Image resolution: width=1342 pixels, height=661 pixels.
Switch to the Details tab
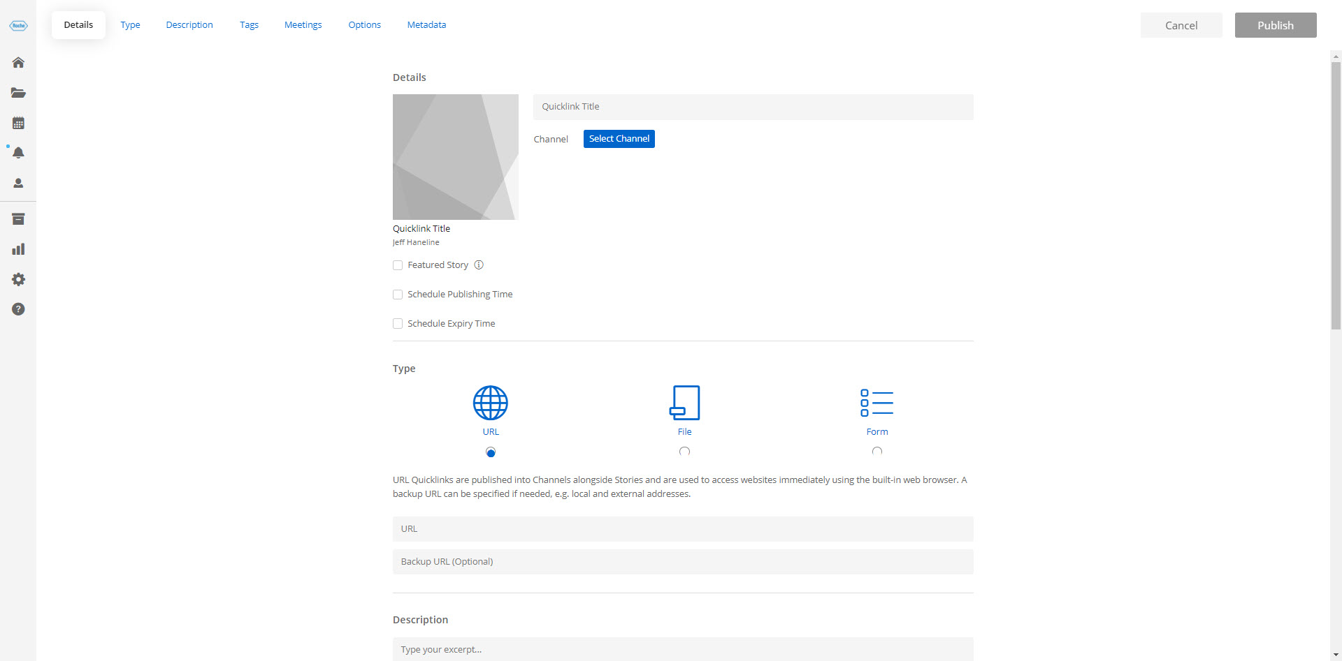point(78,25)
